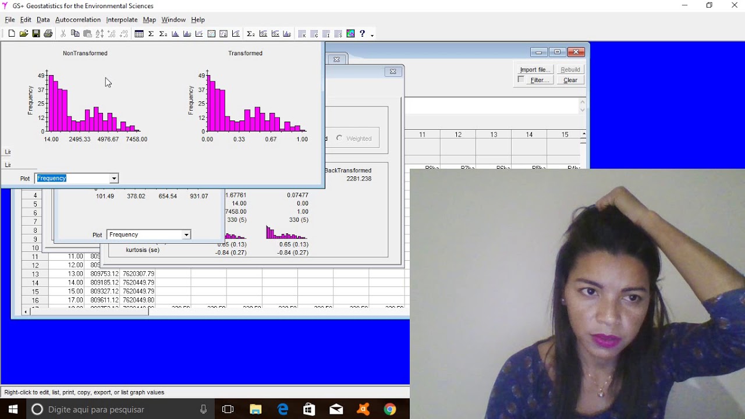Click the decrease decimals toolbar icon
The height and width of the screenshot is (419, 745).
[124, 34]
